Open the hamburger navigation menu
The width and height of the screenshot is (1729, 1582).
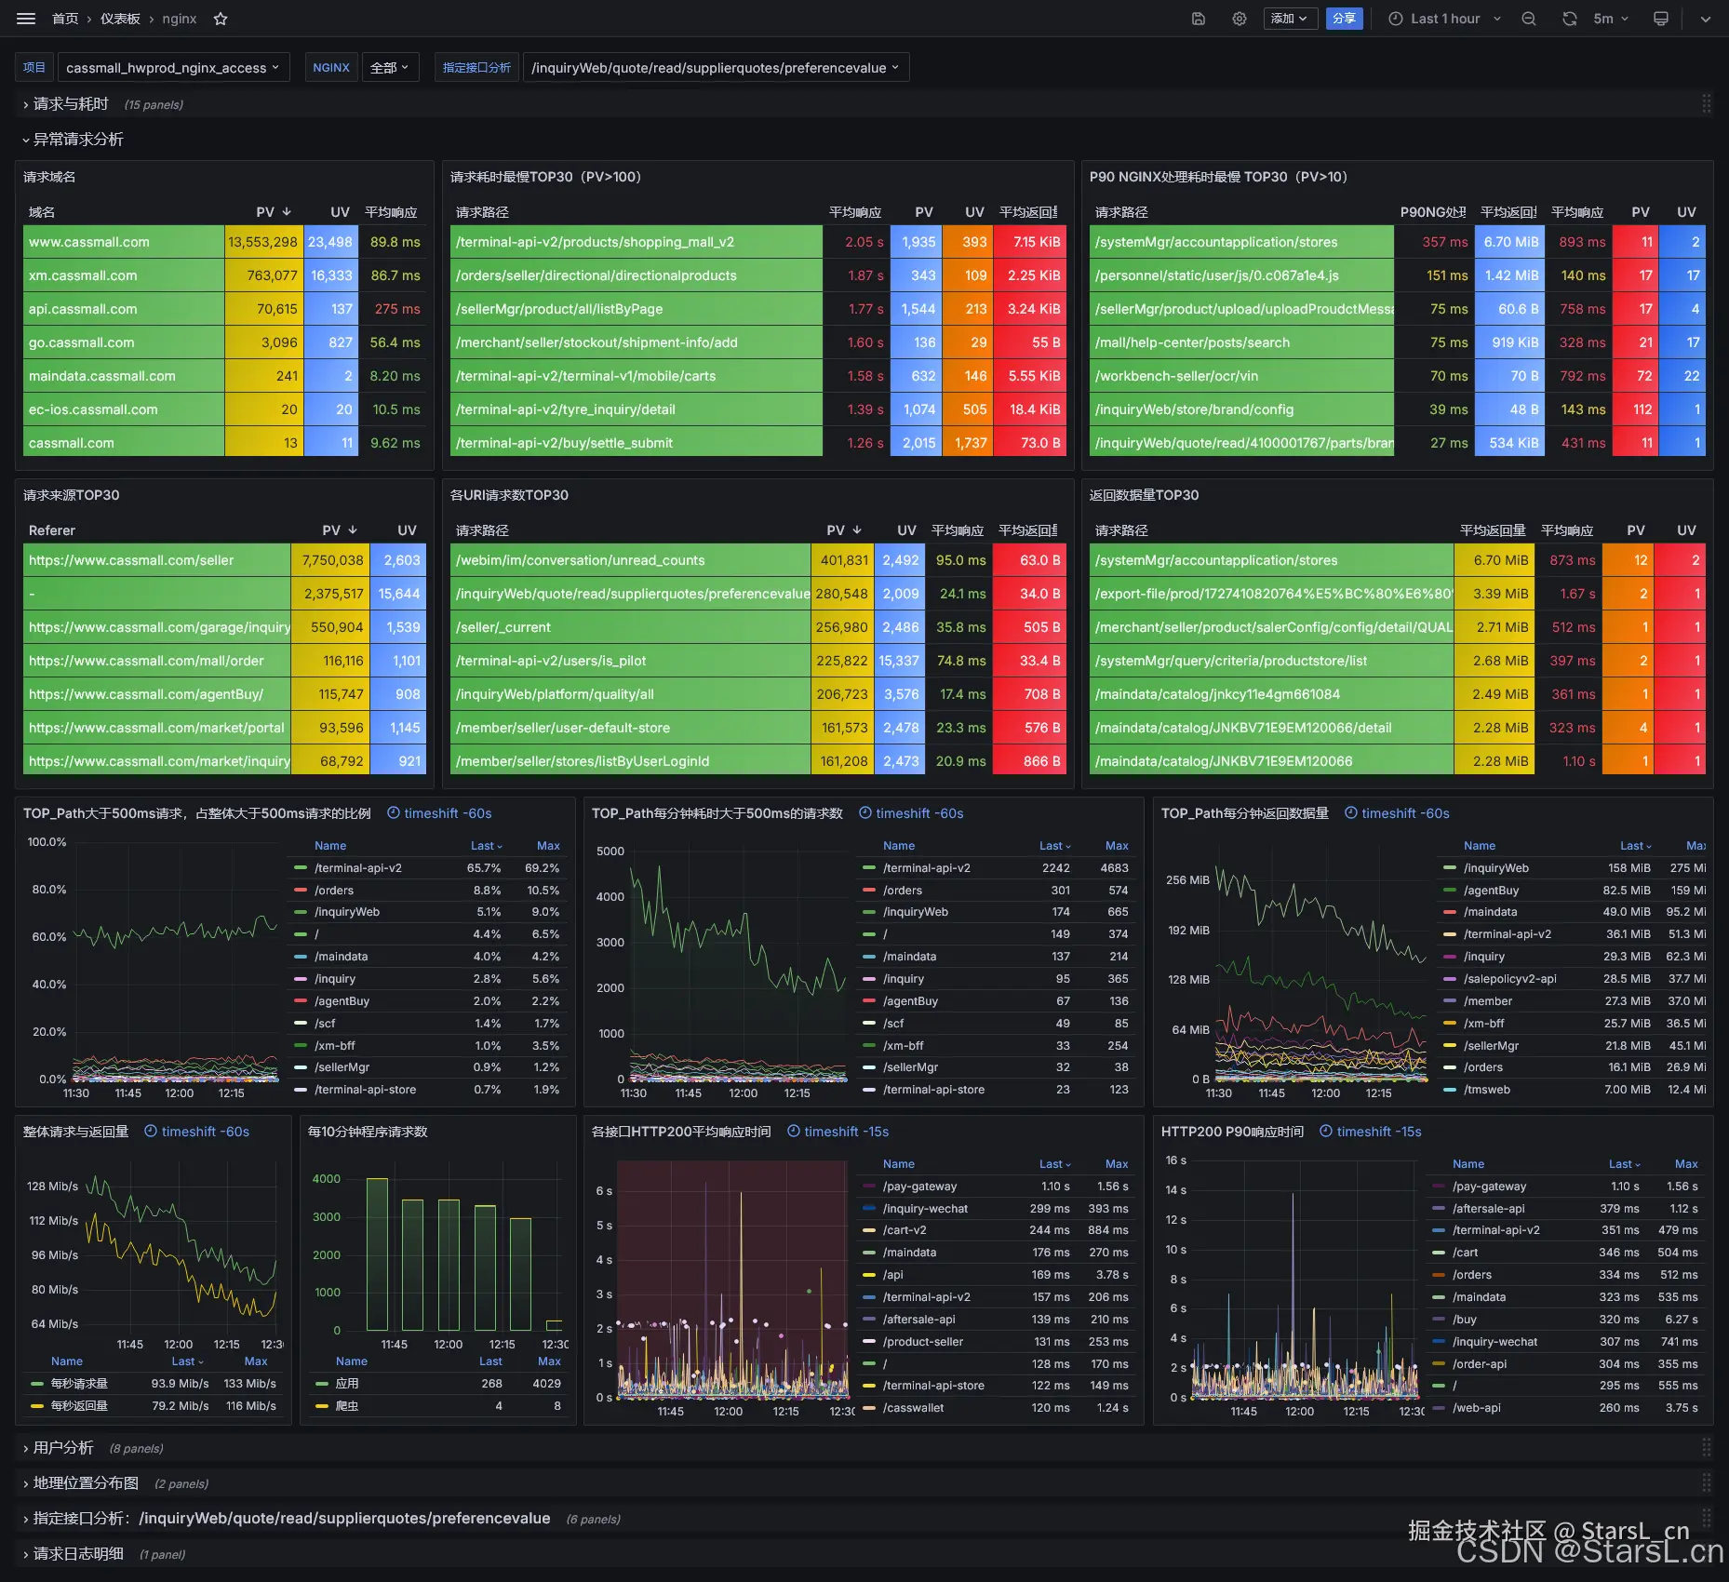[26, 19]
